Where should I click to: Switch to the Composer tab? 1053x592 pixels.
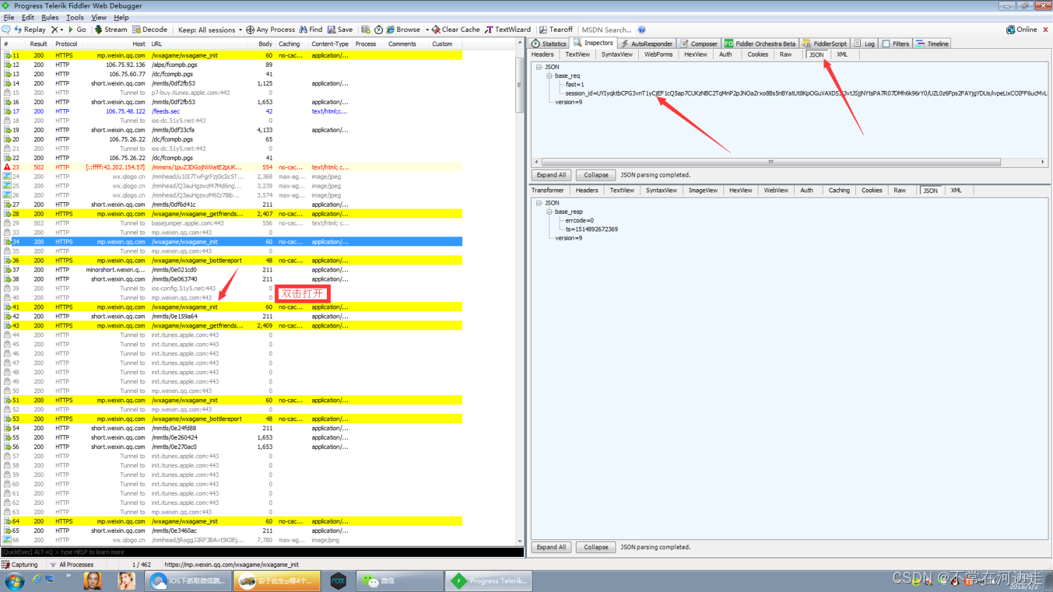[699, 44]
